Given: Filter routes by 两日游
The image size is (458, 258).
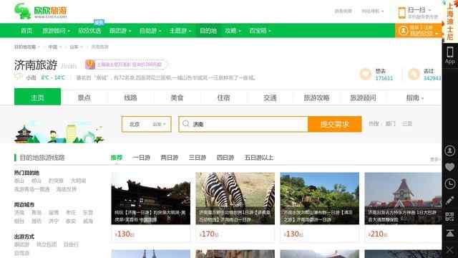Looking at the screenshot, I should (x=170, y=158).
